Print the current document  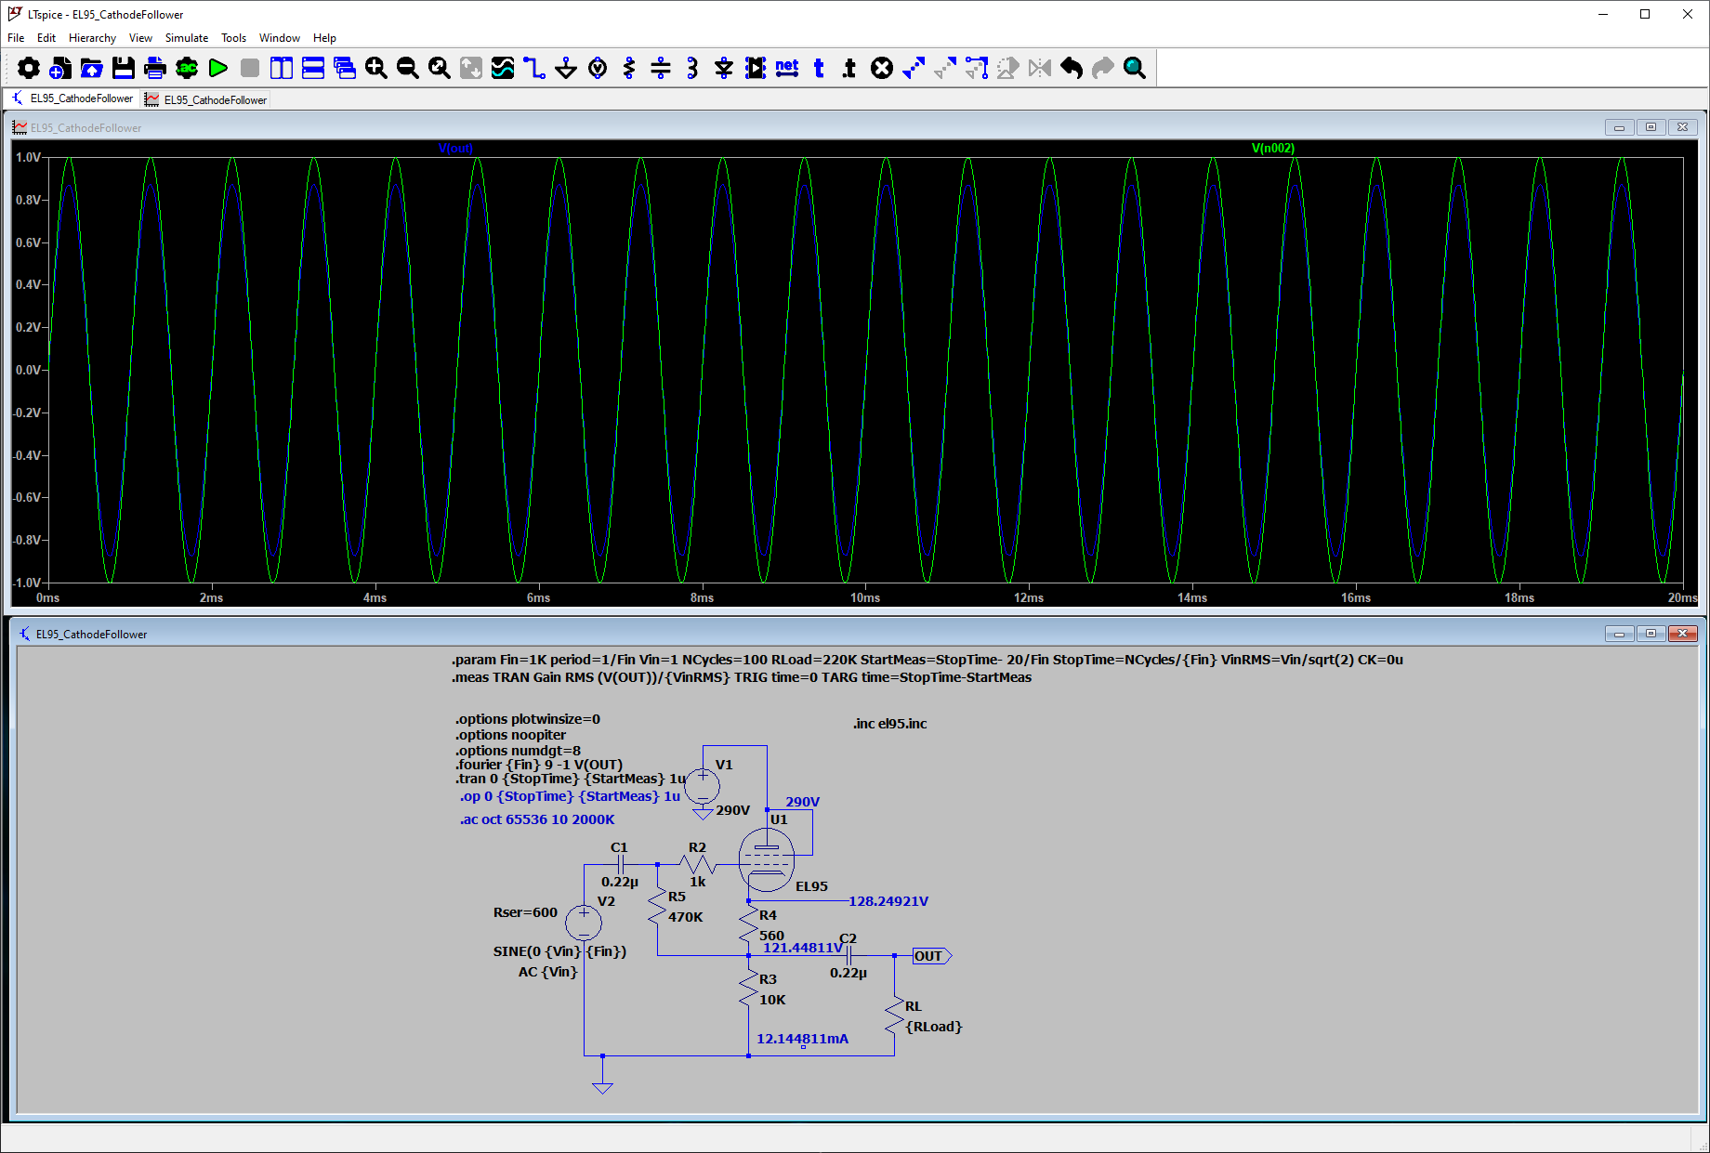155,68
